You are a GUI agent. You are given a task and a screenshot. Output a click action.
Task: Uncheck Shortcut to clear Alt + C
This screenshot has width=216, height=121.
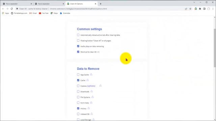tap(78, 52)
